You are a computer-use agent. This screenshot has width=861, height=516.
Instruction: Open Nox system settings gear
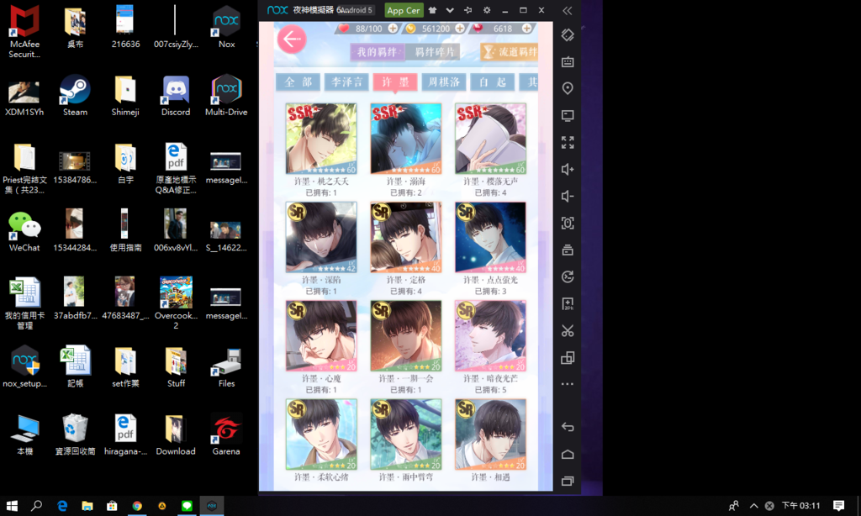click(487, 10)
